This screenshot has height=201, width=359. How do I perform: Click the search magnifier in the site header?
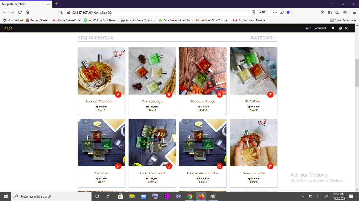tap(346, 28)
